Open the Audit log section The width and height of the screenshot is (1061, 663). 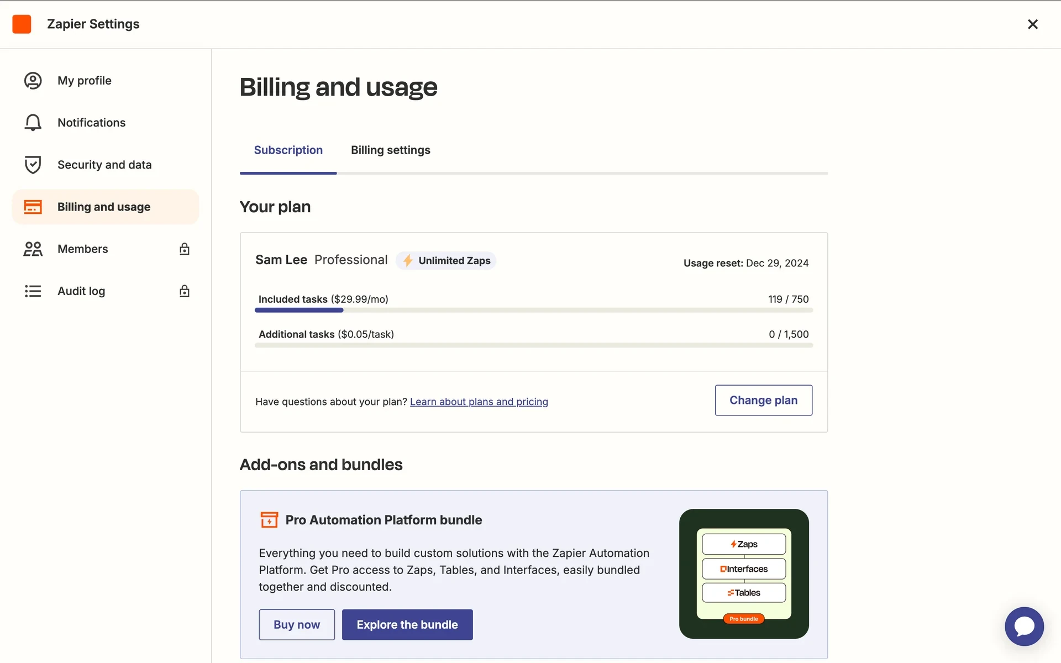tap(105, 291)
